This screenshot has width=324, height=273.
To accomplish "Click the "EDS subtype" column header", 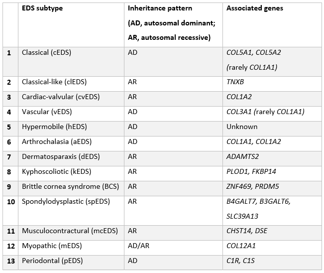I will click(x=43, y=8).
